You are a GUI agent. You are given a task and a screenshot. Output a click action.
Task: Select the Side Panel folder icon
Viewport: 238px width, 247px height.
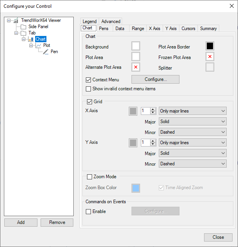(x=23, y=27)
